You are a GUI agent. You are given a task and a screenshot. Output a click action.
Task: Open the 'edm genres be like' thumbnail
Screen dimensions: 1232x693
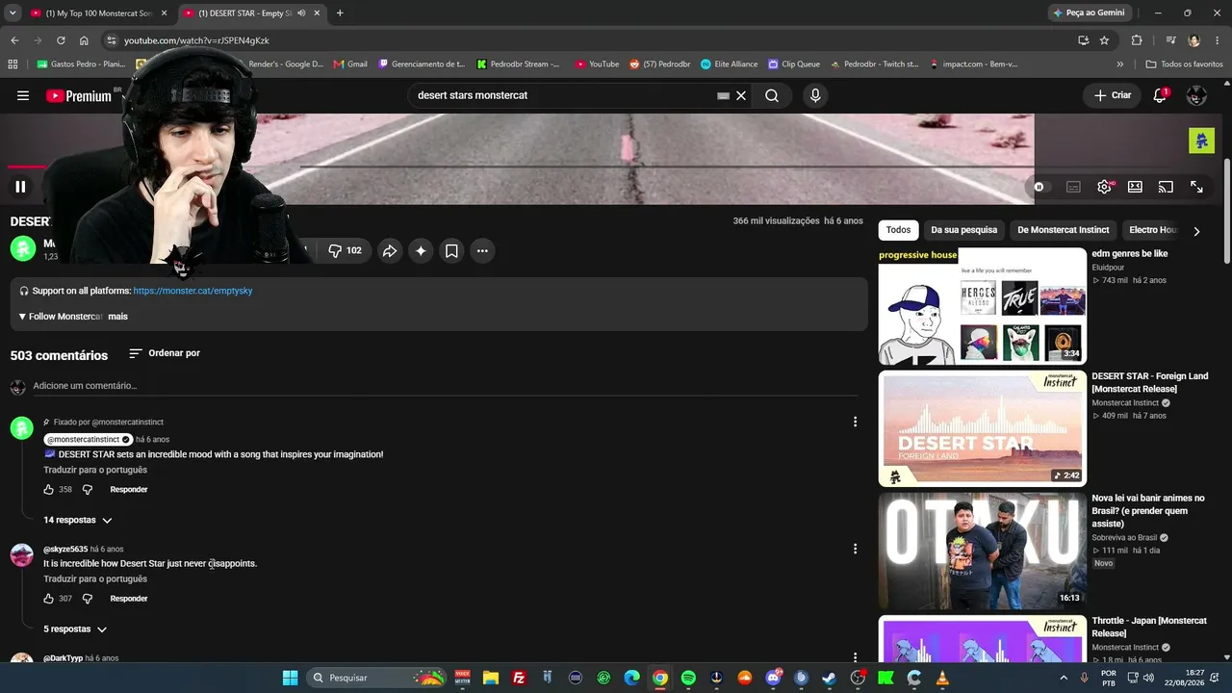[x=983, y=307]
